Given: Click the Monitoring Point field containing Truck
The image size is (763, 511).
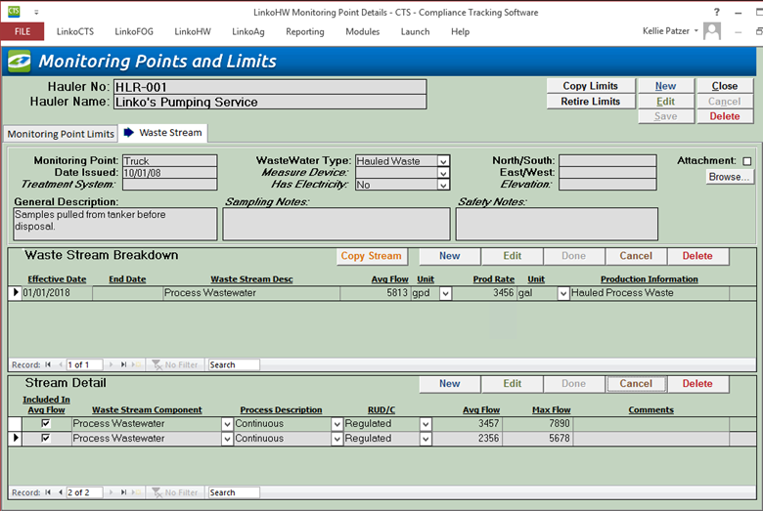Looking at the screenshot, I should [x=169, y=161].
